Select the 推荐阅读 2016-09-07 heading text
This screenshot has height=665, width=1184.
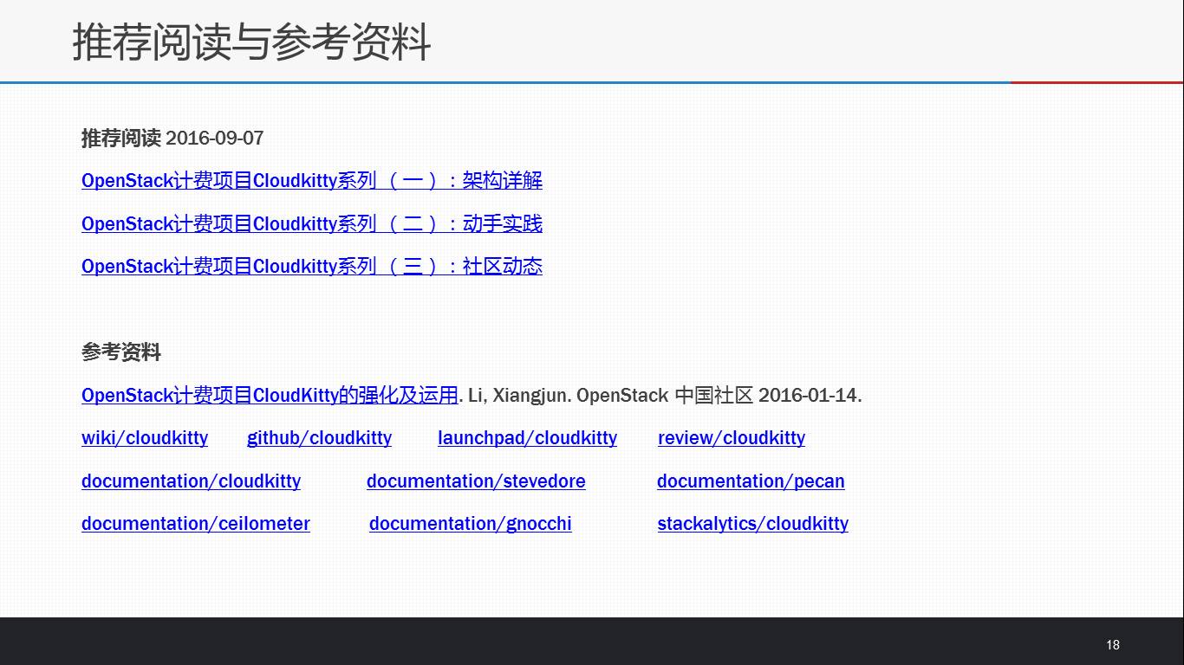pos(172,138)
